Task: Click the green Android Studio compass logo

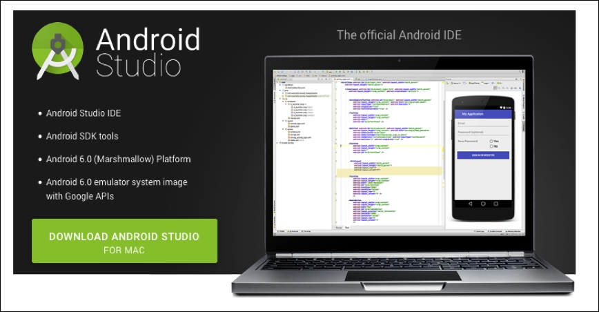Action: (58, 51)
